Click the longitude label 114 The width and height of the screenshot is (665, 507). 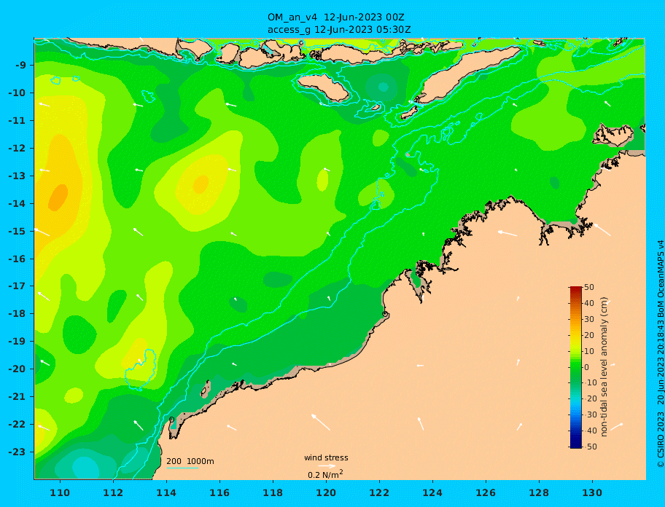[x=166, y=492]
